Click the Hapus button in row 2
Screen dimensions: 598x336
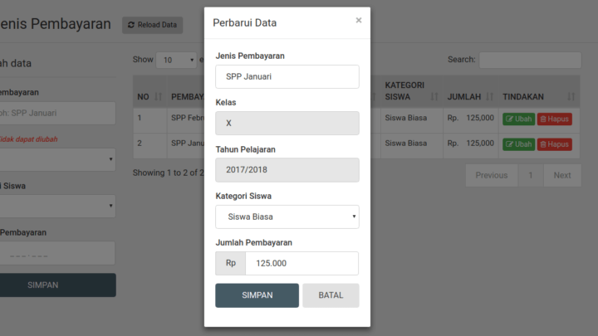[x=555, y=144]
